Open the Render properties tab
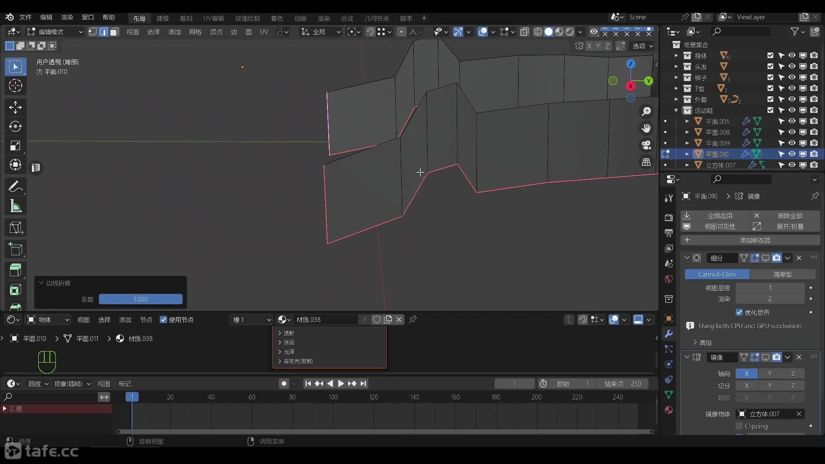Screen dimensions: 825x464 click(x=669, y=218)
